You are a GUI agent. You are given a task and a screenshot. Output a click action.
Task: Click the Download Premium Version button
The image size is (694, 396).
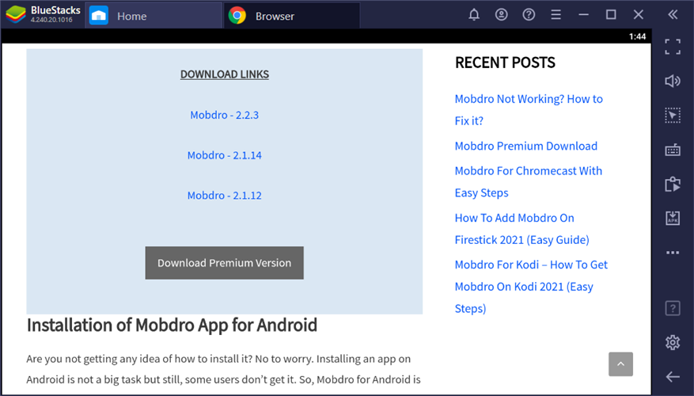click(x=224, y=263)
